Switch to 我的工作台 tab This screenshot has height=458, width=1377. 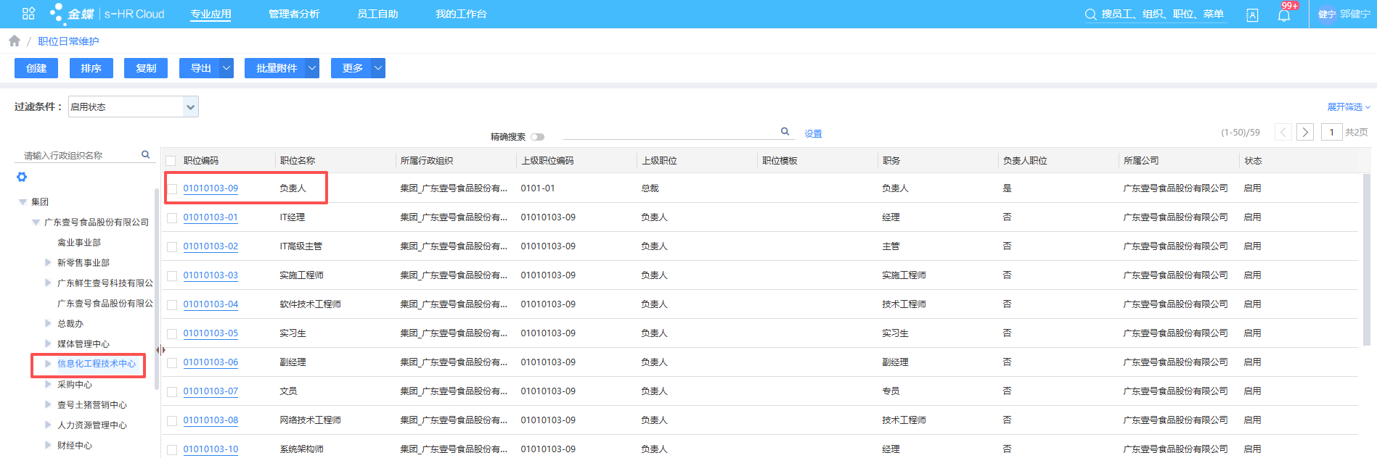[461, 14]
